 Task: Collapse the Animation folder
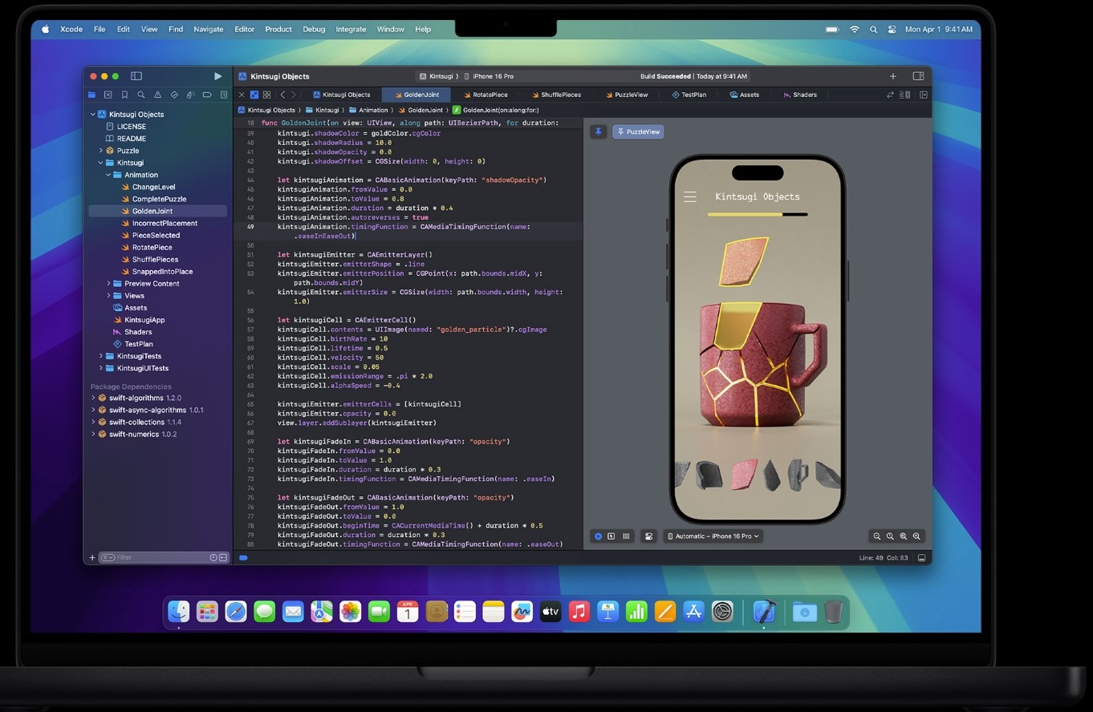click(108, 175)
